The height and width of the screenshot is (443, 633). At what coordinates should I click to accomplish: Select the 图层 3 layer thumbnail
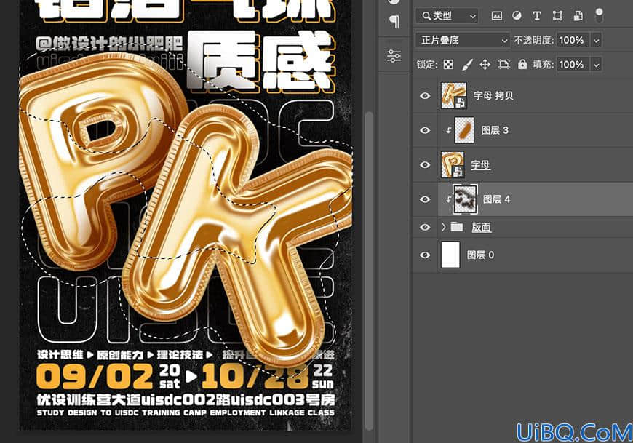coord(464,130)
